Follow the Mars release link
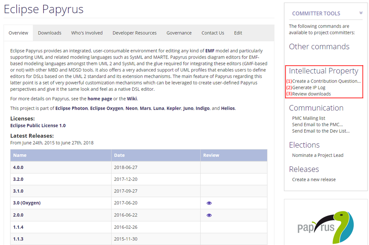Viewport: 369px width, 245px height. (145, 108)
